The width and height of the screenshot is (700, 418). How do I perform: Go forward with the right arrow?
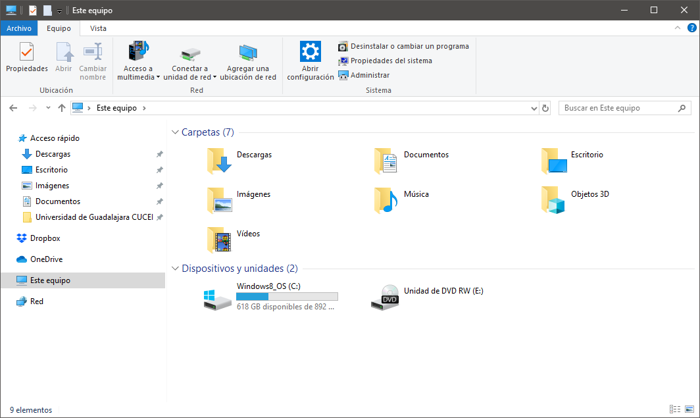pyautogui.click(x=33, y=107)
